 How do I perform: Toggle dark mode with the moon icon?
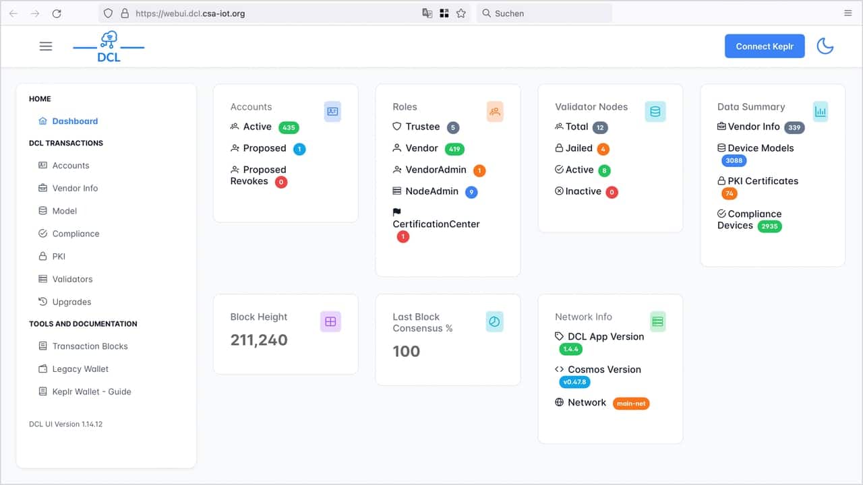[825, 46]
